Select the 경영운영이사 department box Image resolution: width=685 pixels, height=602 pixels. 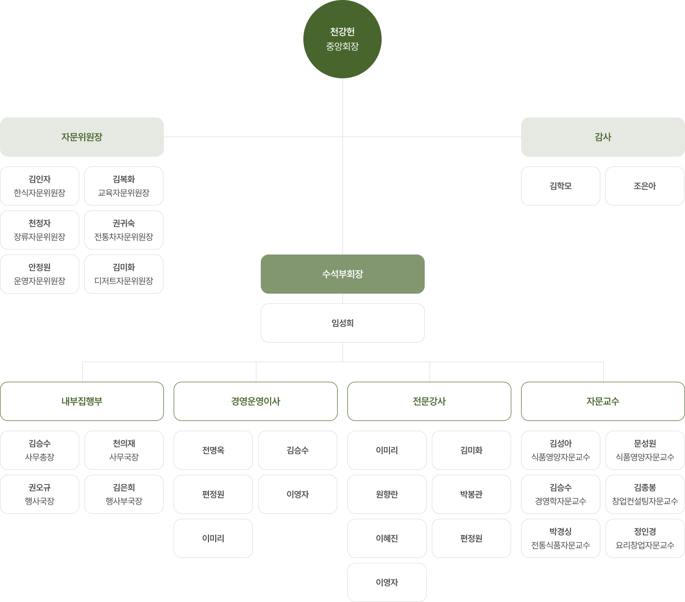click(x=255, y=401)
